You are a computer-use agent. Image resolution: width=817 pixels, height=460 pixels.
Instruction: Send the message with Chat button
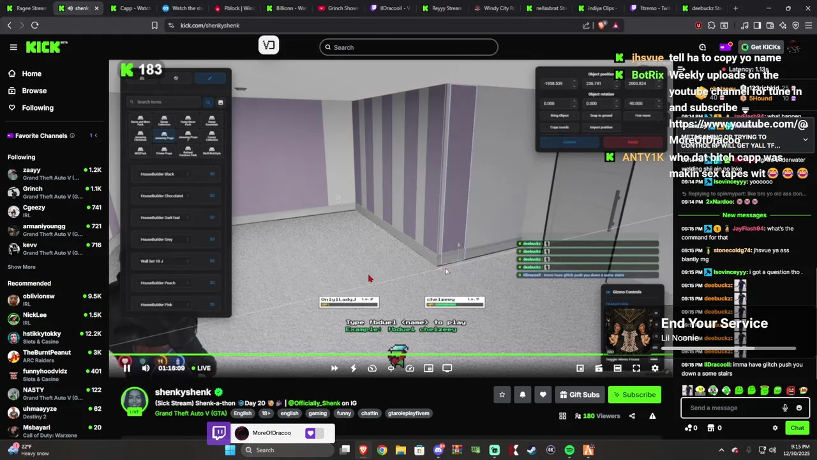coord(797,428)
